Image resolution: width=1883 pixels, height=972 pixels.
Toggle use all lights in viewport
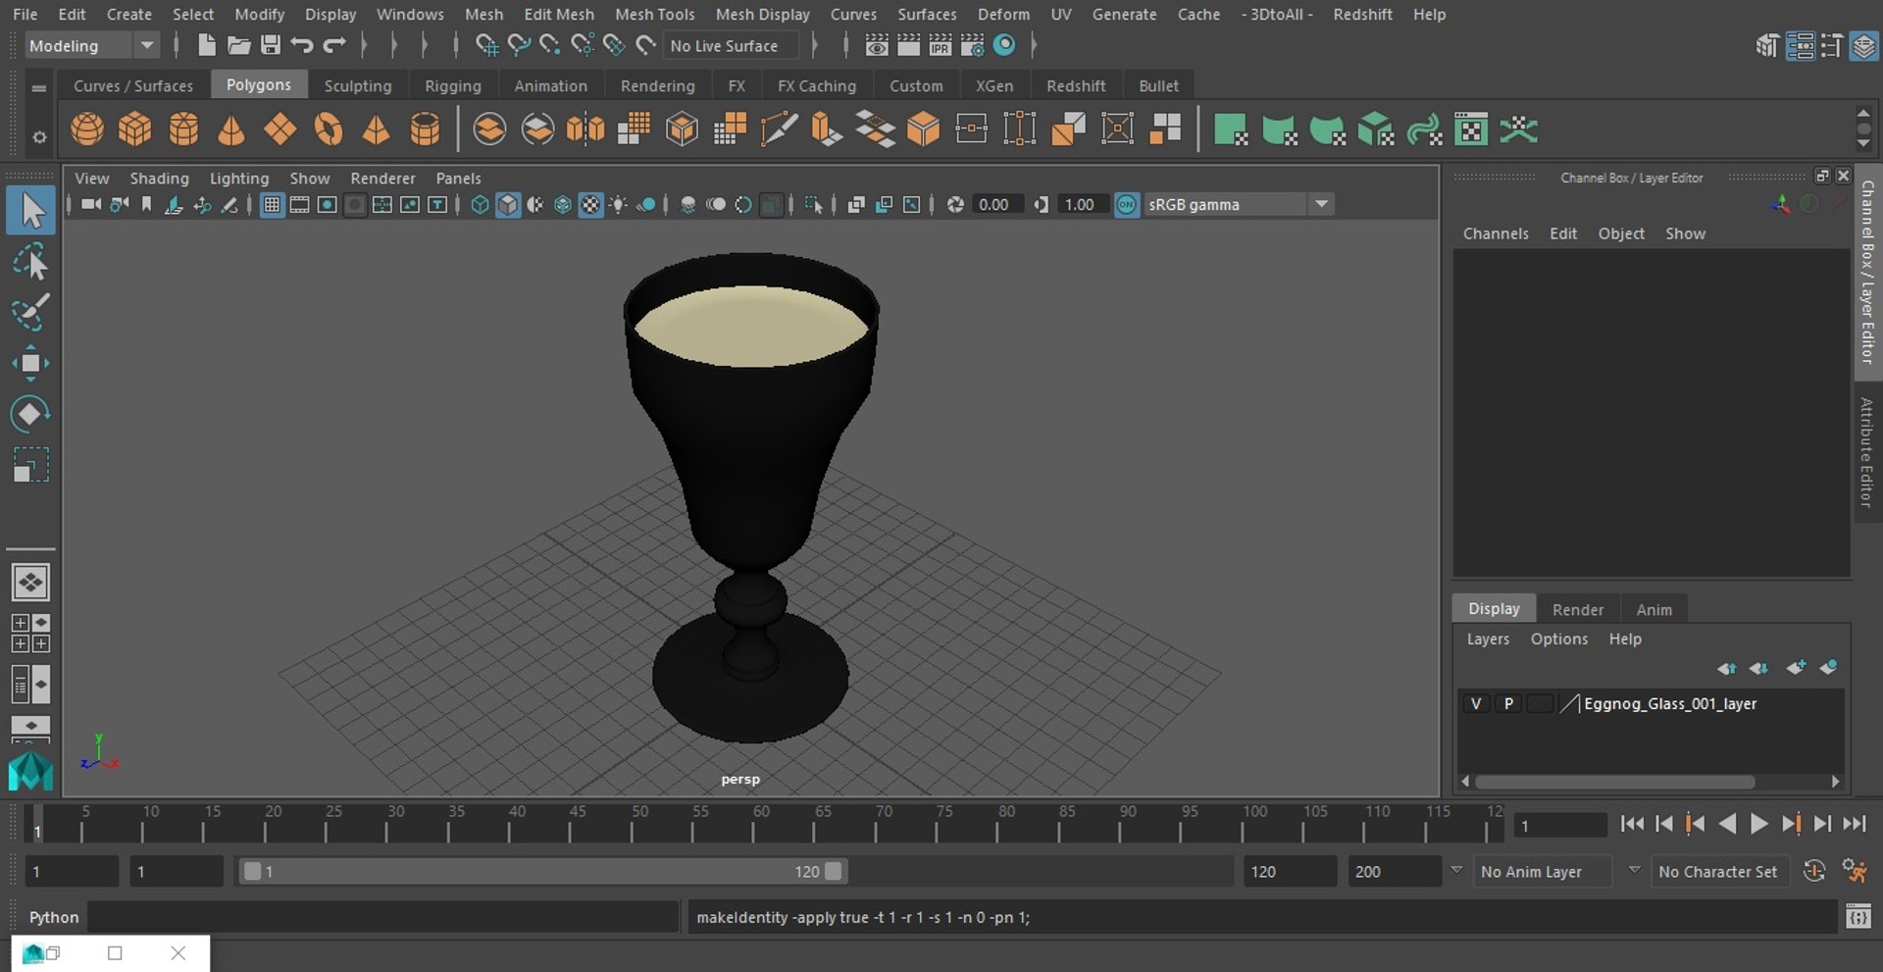(x=619, y=204)
